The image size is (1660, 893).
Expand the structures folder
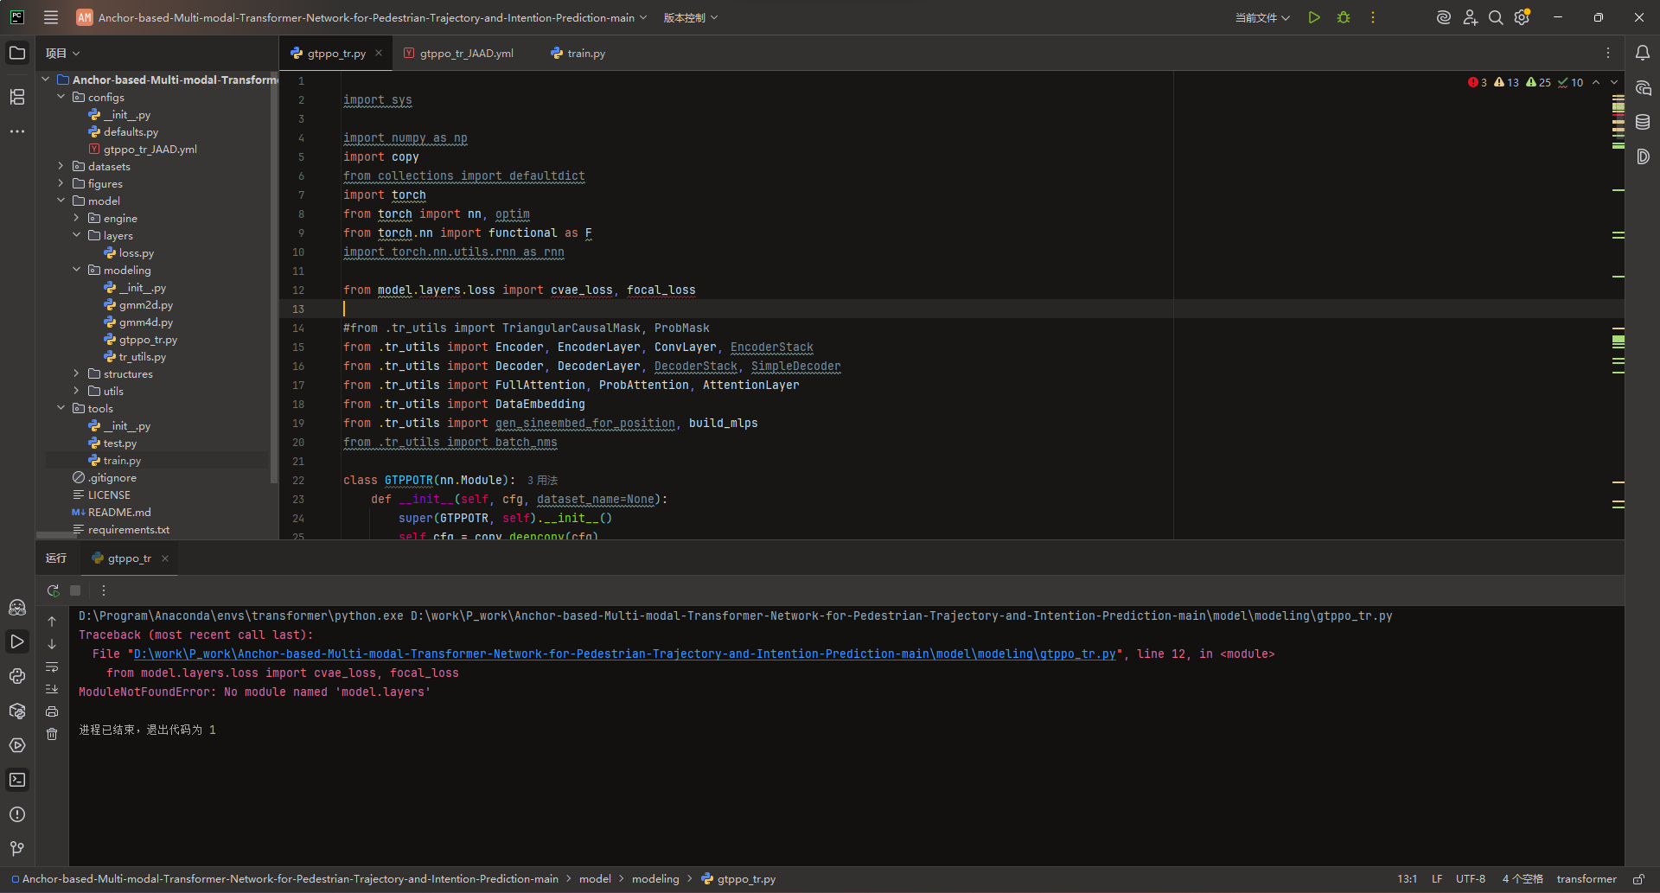pyautogui.click(x=77, y=373)
